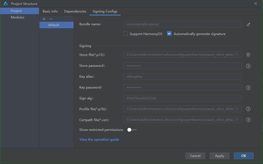Select Modules in the left sidebar
The height and width of the screenshot is (164, 263).
(17, 17)
